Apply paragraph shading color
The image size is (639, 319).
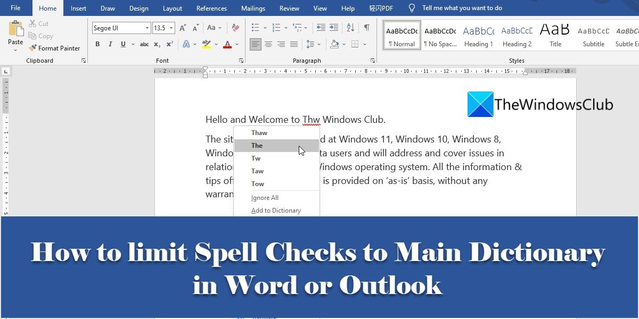pyautogui.click(x=334, y=45)
